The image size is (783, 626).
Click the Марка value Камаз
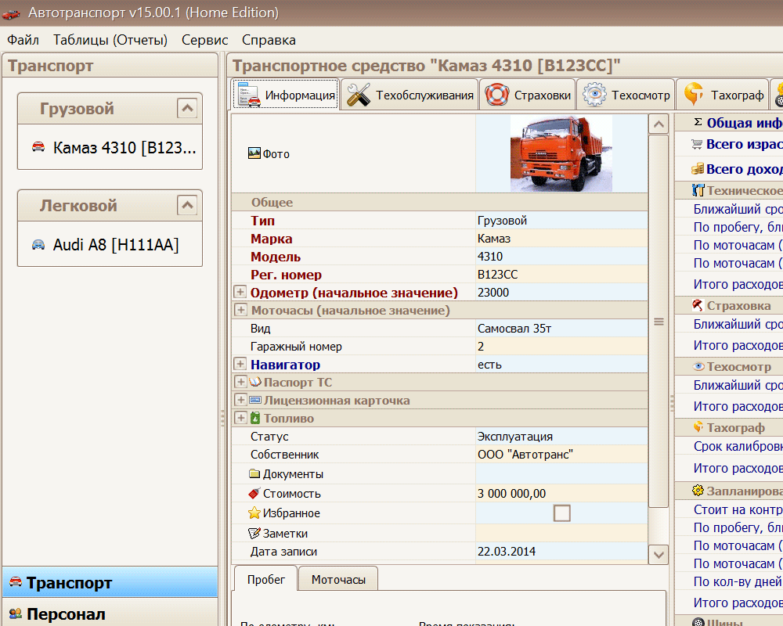tap(561, 238)
